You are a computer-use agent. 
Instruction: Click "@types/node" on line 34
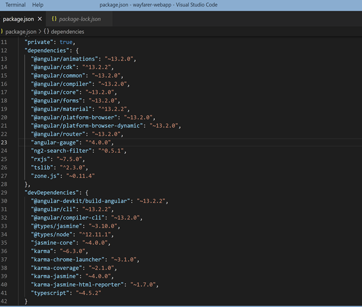click(x=52, y=234)
